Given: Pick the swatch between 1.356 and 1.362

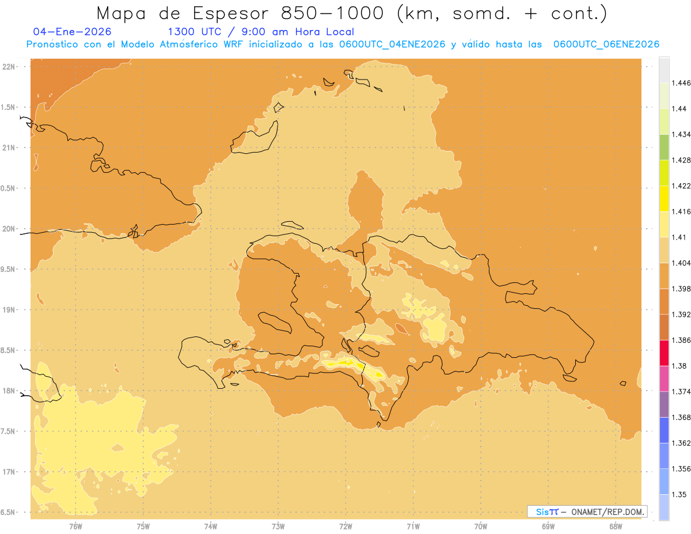Looking at the screenshot, I should 665,456.
